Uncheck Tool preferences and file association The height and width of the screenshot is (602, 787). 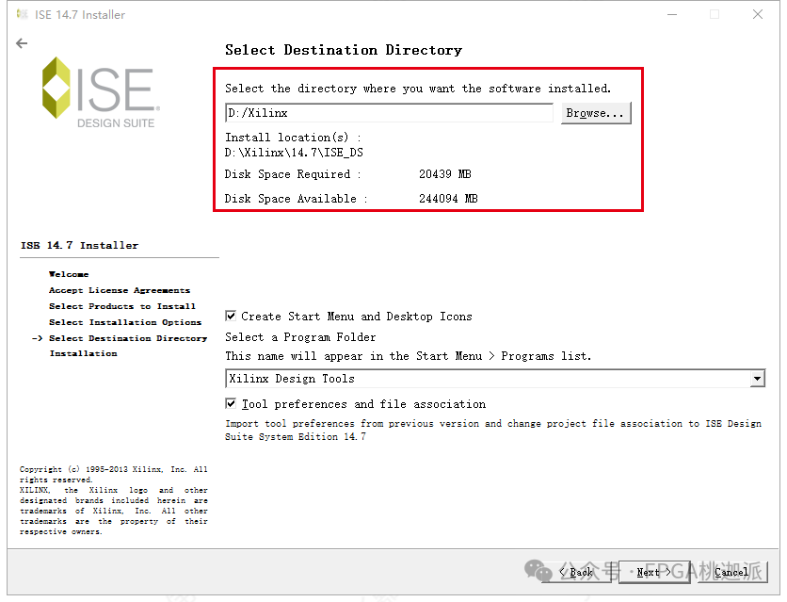pyautogui.click(x=230, y=403)
